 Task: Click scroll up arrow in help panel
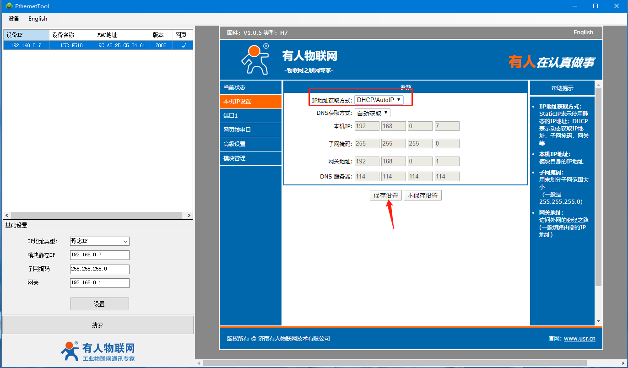click(x=598, y=84)
